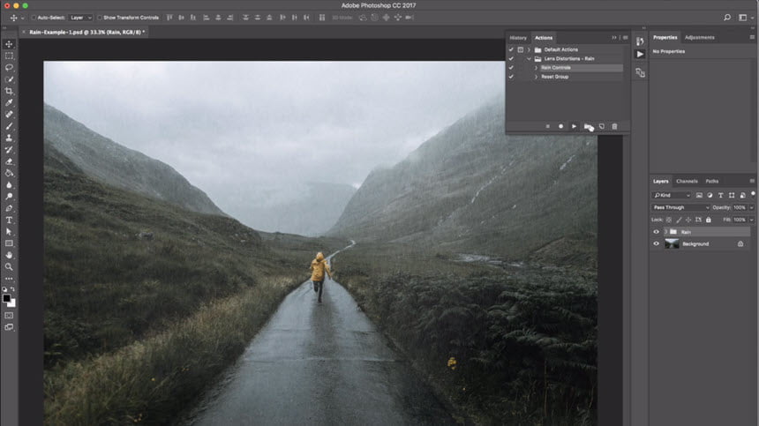Select the Eraser tool

[x=9, y=161]
